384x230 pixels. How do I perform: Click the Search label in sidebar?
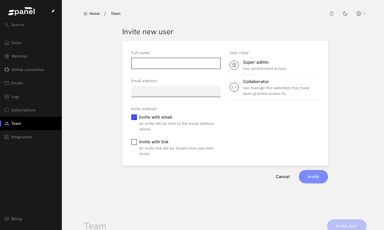pos(17,25)
